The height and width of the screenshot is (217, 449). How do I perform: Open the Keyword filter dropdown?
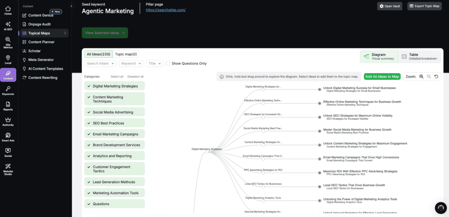pos(131,63)
